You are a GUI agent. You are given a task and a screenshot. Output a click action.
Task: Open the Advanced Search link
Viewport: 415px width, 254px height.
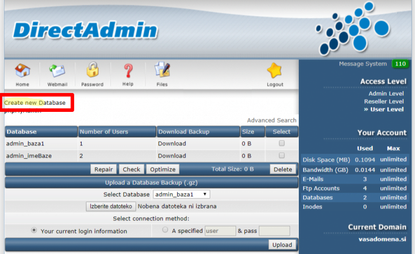pyautogui.click(x=272, y=121)
